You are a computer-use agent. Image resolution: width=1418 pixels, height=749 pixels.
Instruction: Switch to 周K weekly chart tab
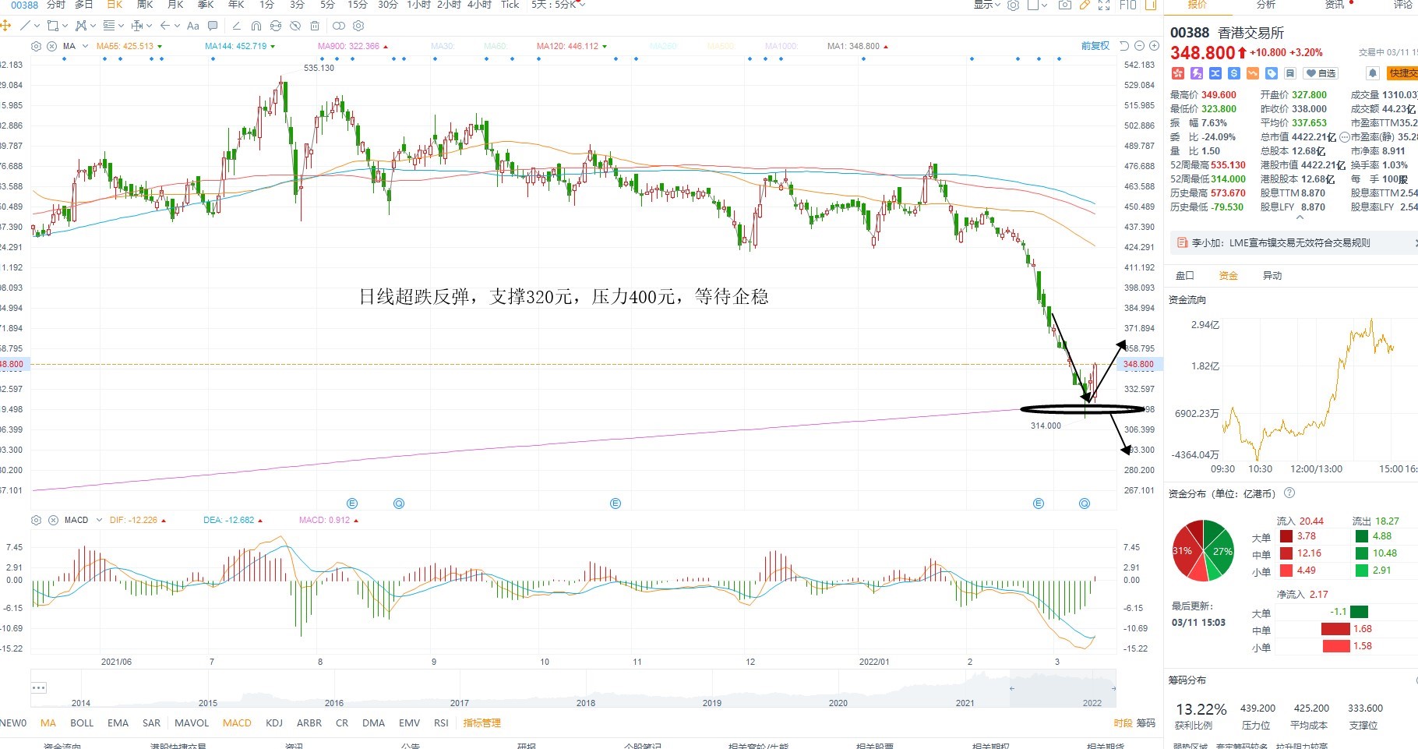[145, 5]
